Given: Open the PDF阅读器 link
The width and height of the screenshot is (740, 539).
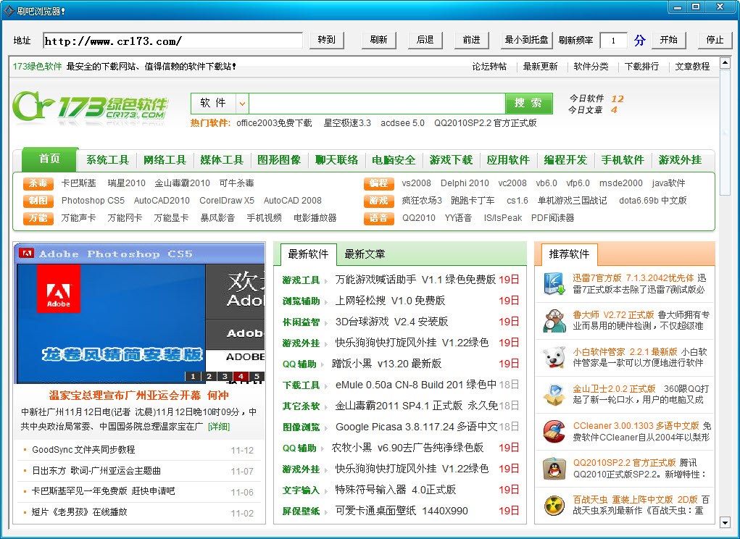Looking at the screenshot, I should [x=552, y=218].
